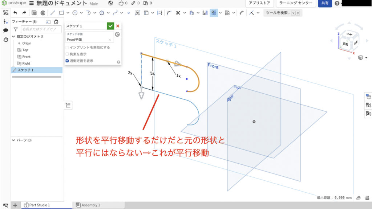Click the globe public-document icon
The width and height of the screenshot is (372, 209).
pos(110,3)
